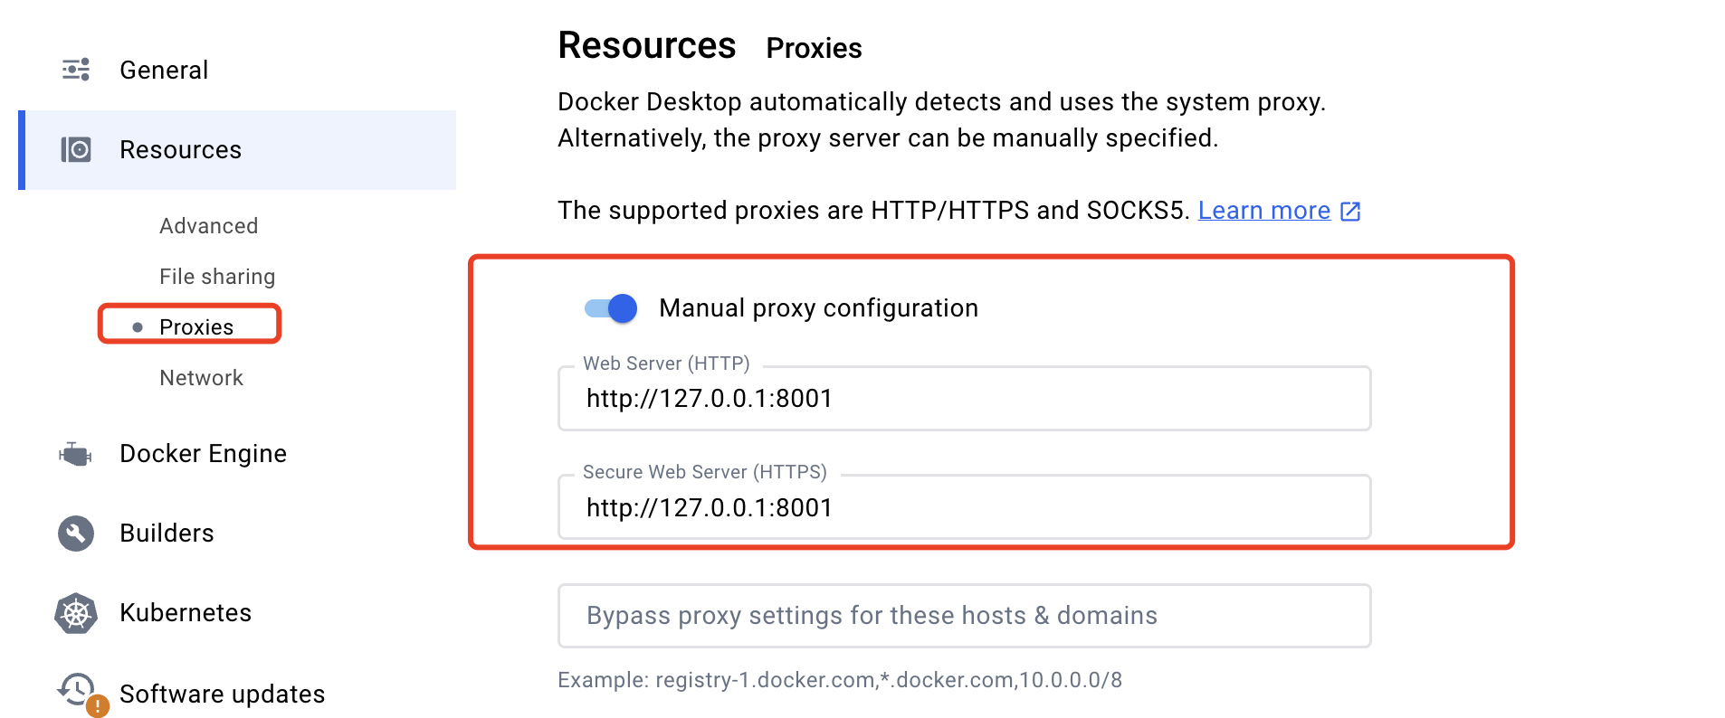Select File sharing under Resources
This screenshot has width=1725, height=718.
pos(217,277)
